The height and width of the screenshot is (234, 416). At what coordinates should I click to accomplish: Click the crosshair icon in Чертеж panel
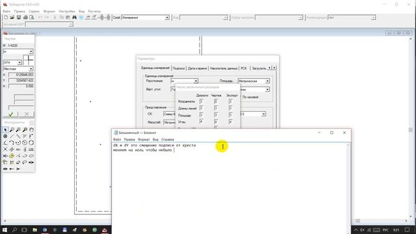pos(28,60)
